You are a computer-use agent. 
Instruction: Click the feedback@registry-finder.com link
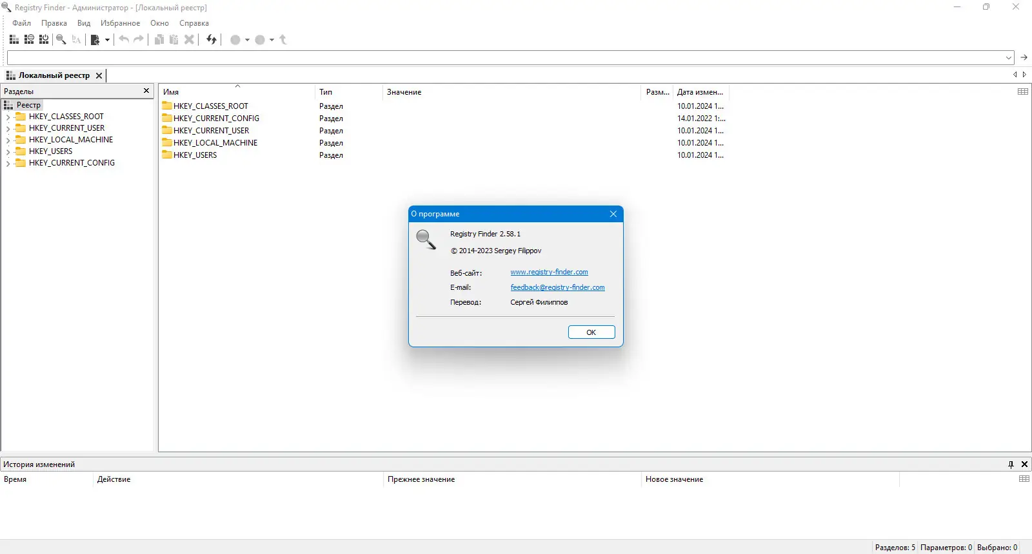pyautogui.click(x=557, y=288)
